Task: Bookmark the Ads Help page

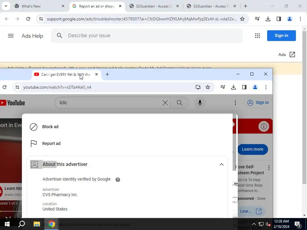Action: (242, 19)
